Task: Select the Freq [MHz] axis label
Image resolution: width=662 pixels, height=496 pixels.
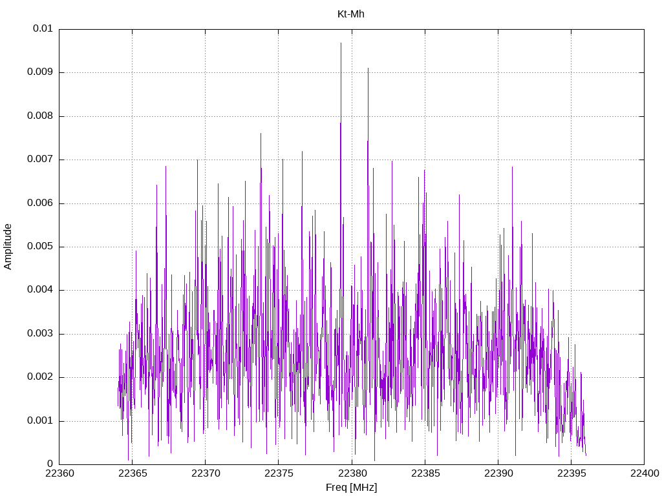Action: (351, 487)
